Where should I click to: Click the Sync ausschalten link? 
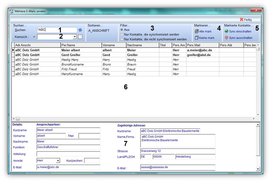[x=241, y=38]
